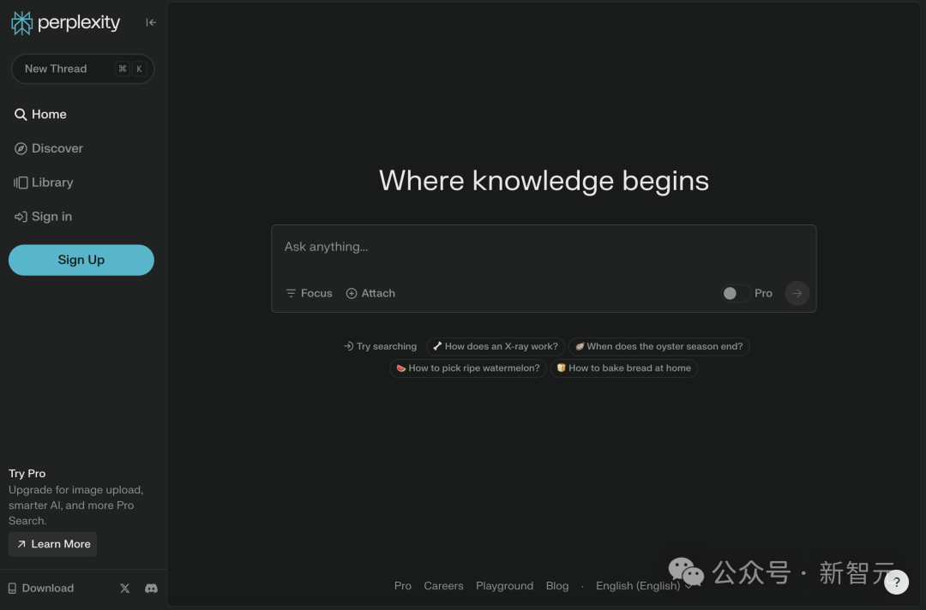Toggle the Pro search switch
This screenshot has width=926, height=610.
pos(736,293)
